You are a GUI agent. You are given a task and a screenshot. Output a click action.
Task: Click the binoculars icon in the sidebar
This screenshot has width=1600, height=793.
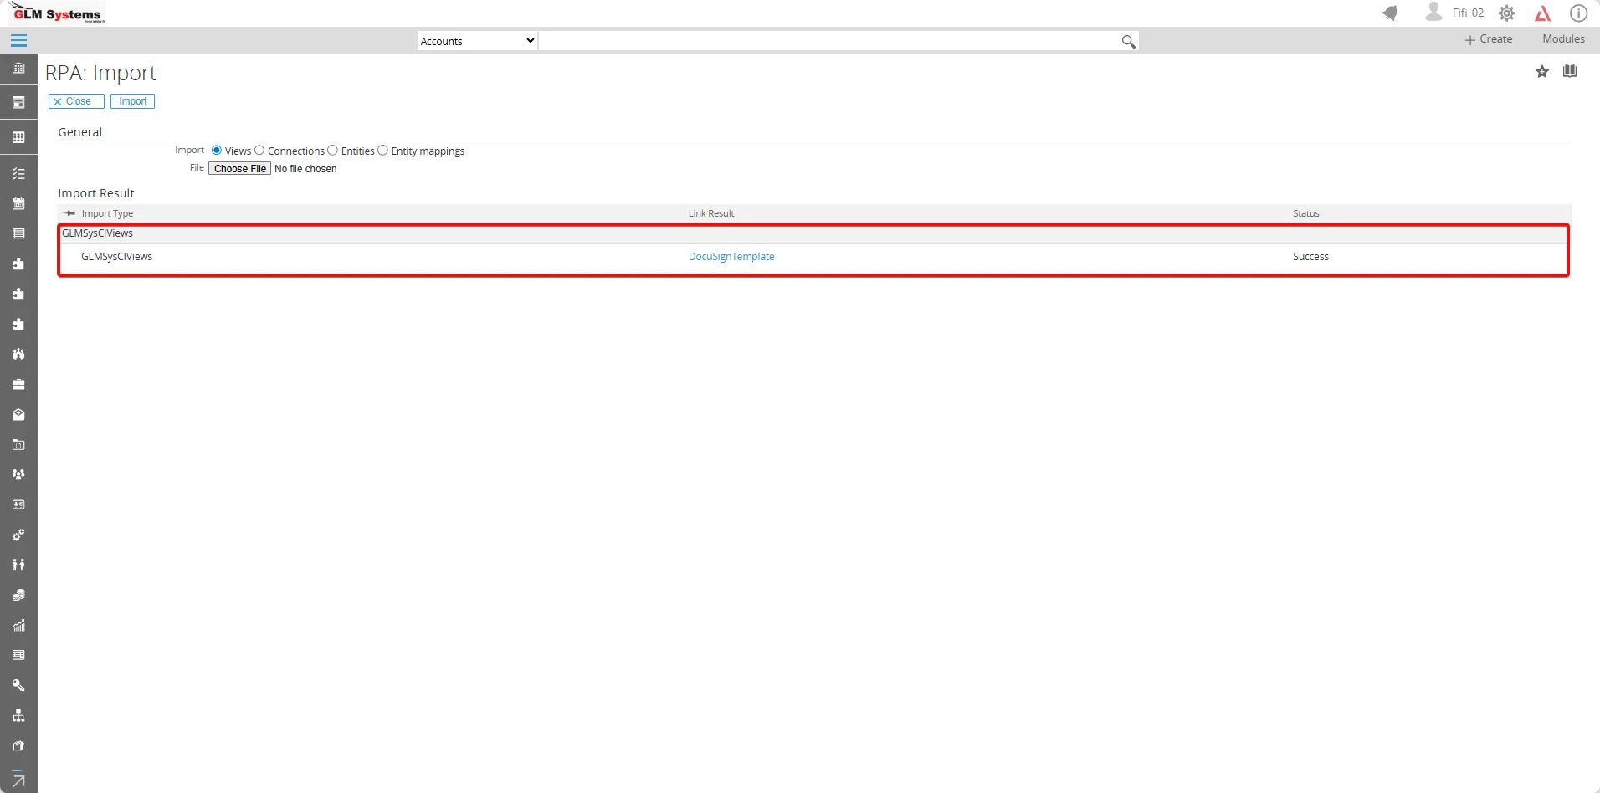pyautogui.click(x=18, y=355)
